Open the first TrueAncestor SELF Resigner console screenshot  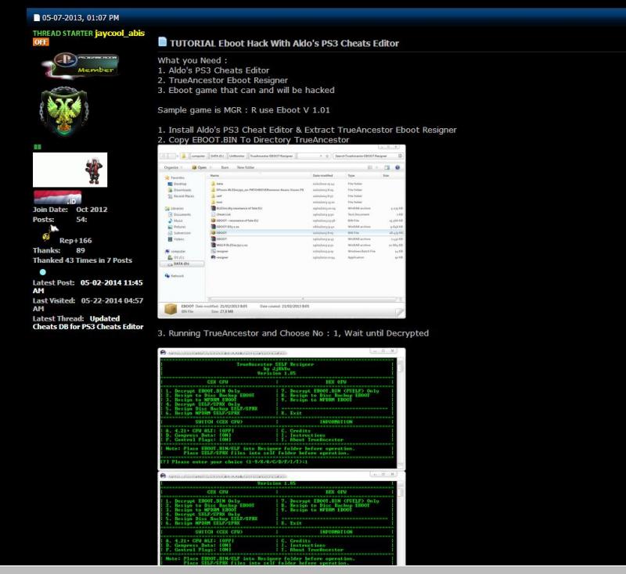click(x=282, y=409)
